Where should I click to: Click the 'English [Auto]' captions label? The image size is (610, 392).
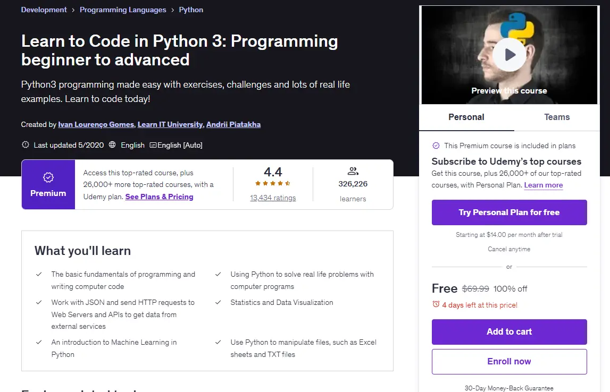coord(180,145)
